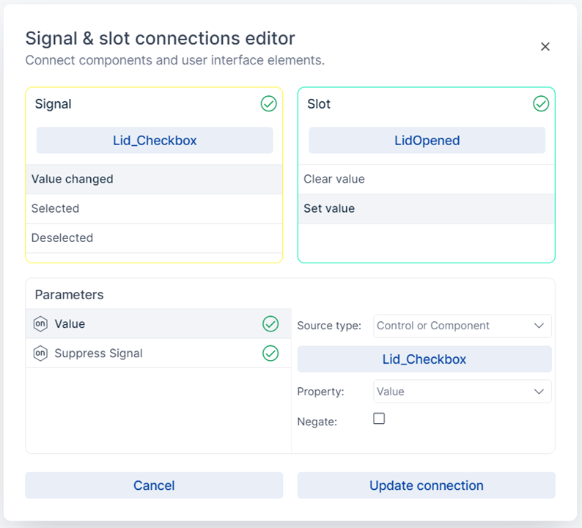Viewport: 582px width, 528px height.
Task: Click green checkmark on Suppress Signal row
Action: pos(270,353)
